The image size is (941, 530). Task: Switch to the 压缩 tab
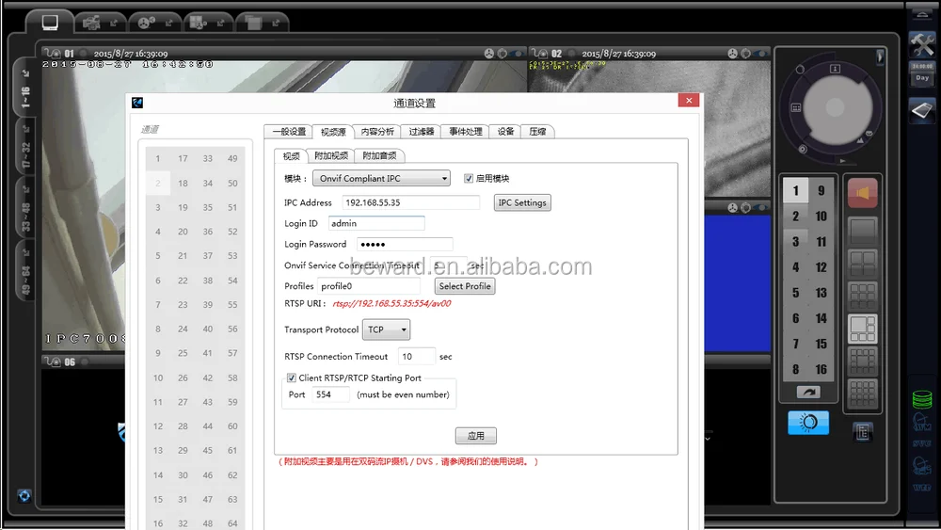pyautogui.click(x=537, y=132)
